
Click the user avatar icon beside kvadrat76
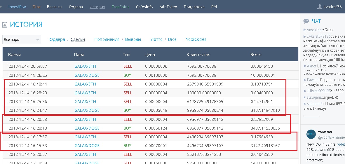pos(320,7)
